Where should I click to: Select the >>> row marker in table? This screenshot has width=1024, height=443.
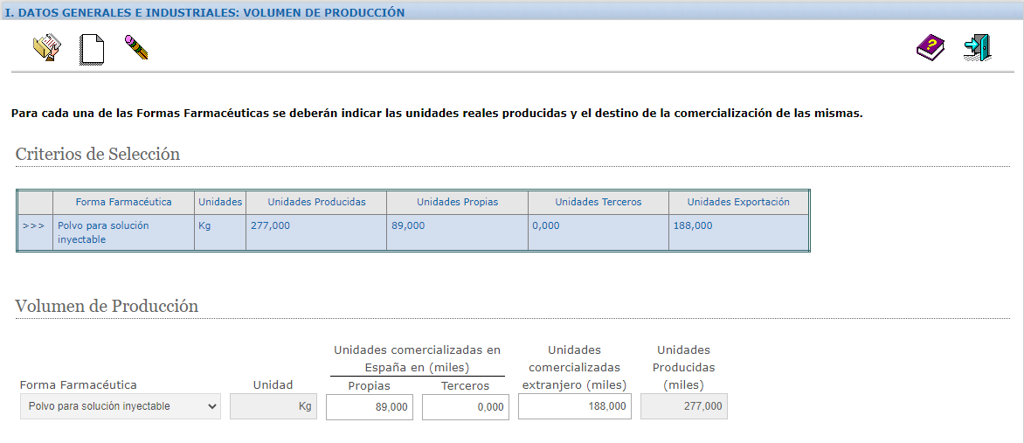pyautogui.click(x=34, y=225)
